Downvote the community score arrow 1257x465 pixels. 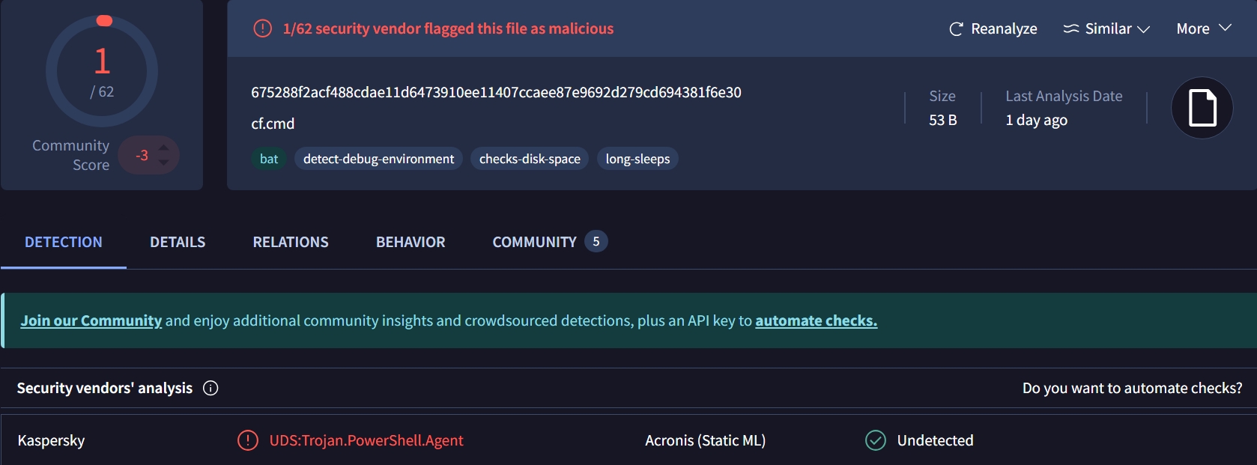click(x=163, y=162)
